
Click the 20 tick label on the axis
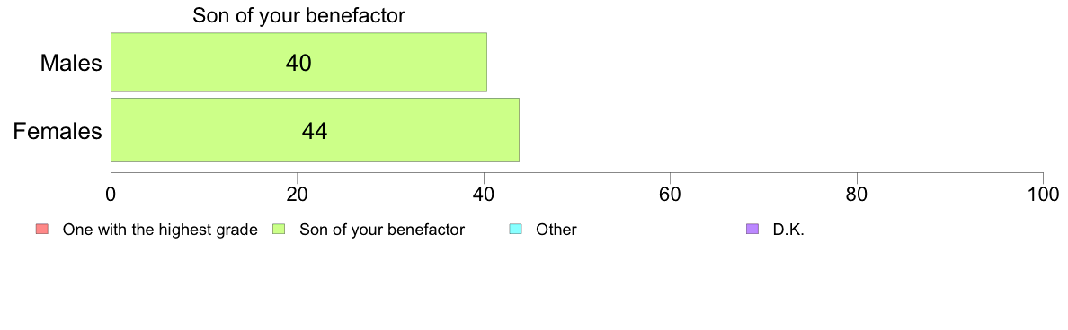coord(297,194)
